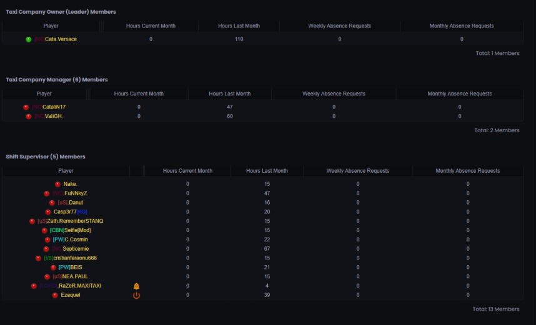Image resolution: width=536 pixels, height=325 pixels.
Task: Click the Total: 1 Members text
Action: [497, 53]
